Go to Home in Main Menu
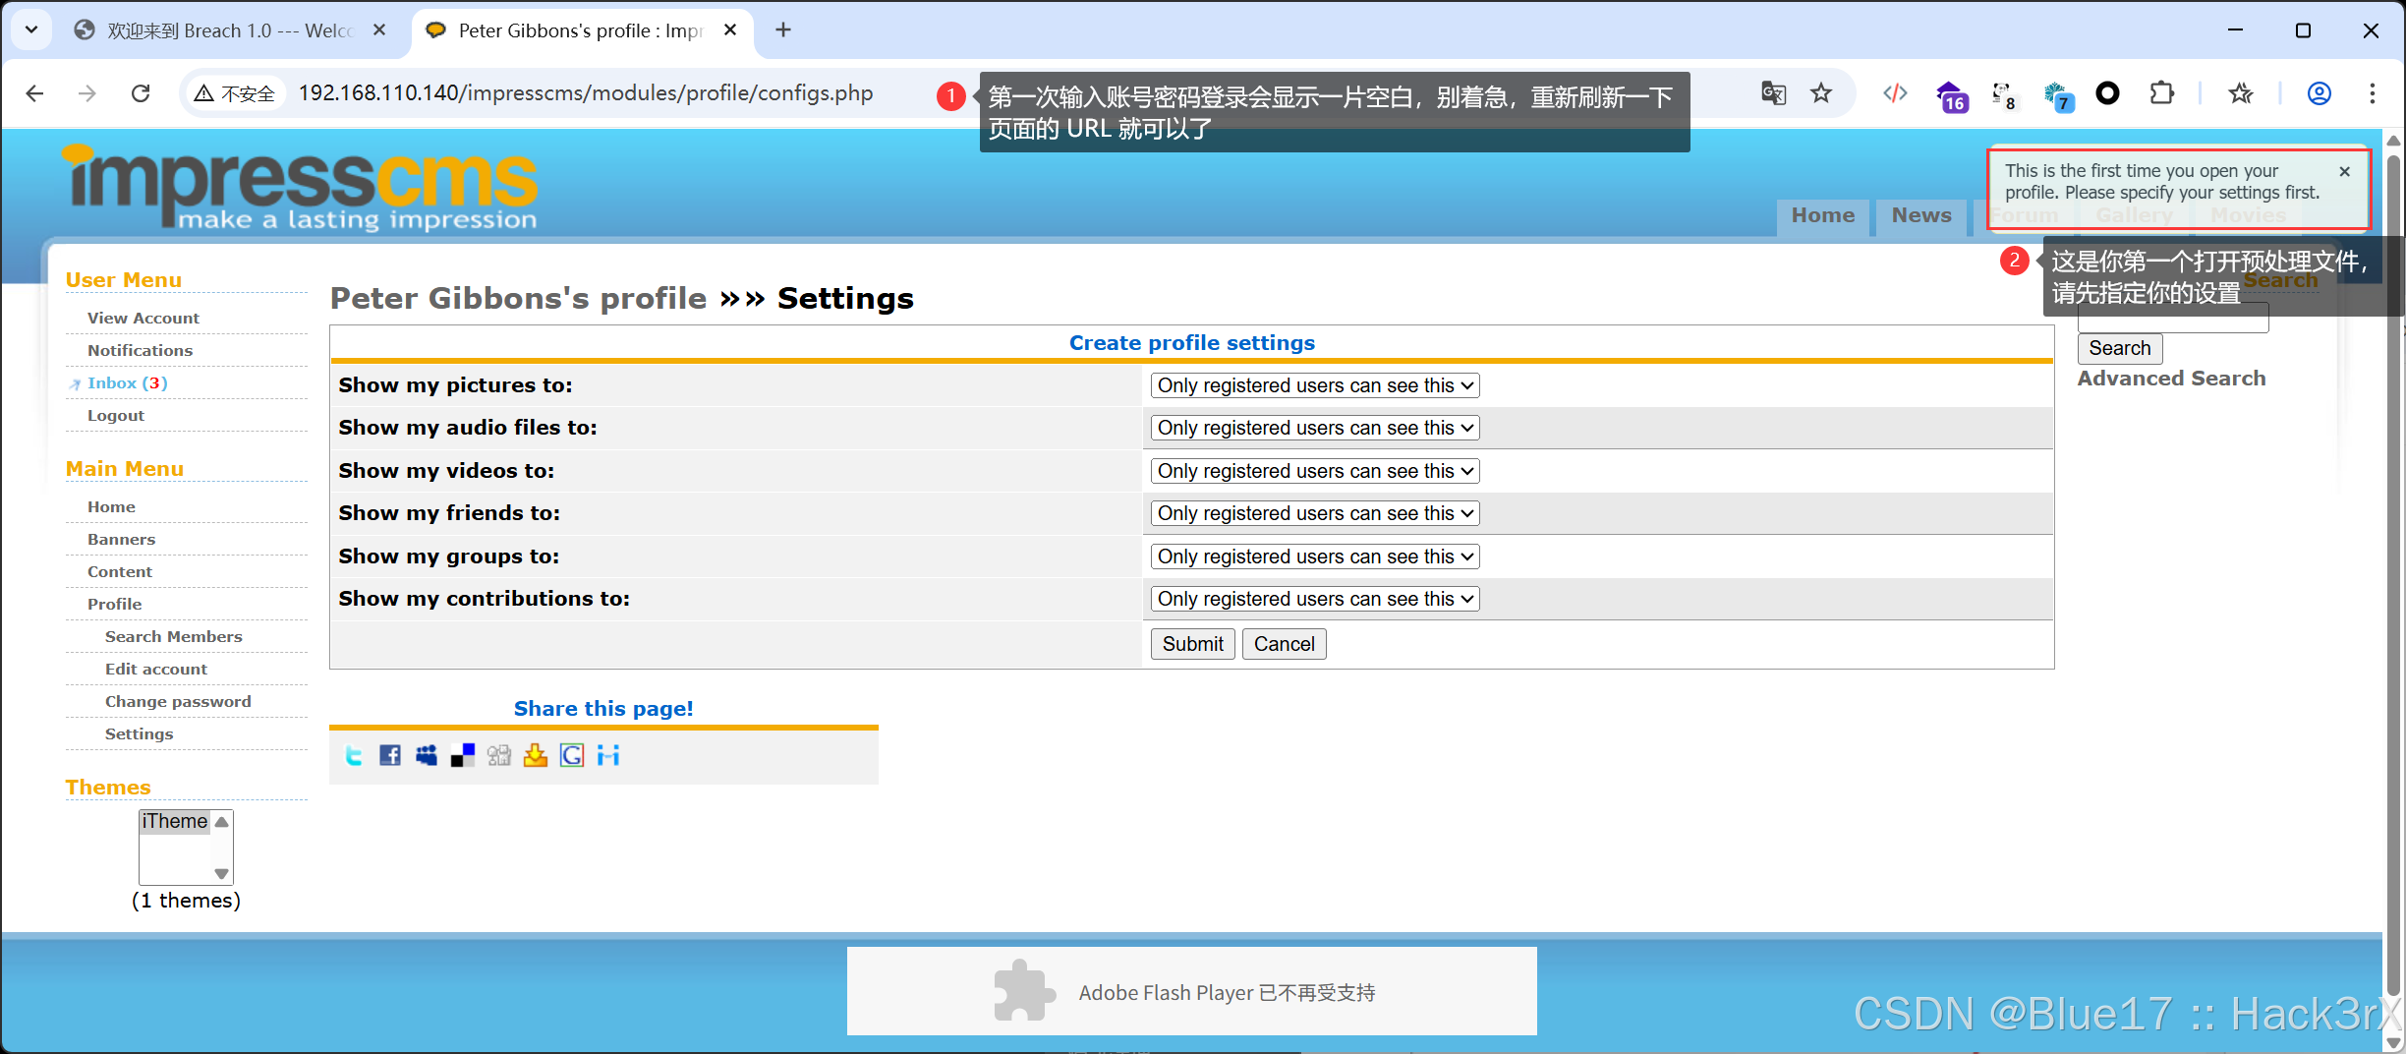Image resolution: width=2406 pixels, height=1054 pixels. point(111,507)
